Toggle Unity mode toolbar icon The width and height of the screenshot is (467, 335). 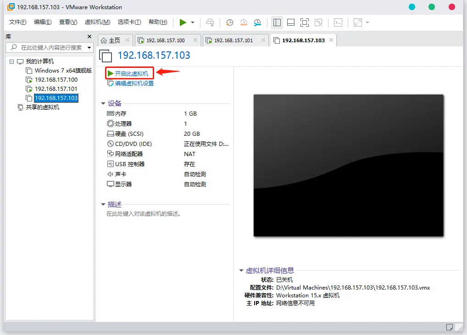318,22
